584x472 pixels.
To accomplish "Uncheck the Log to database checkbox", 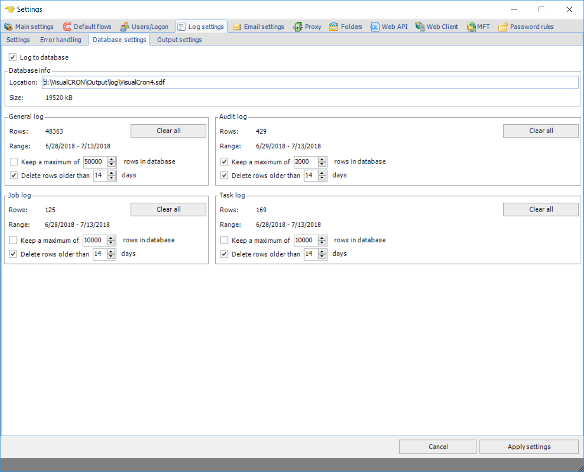I will coord(13,57).
